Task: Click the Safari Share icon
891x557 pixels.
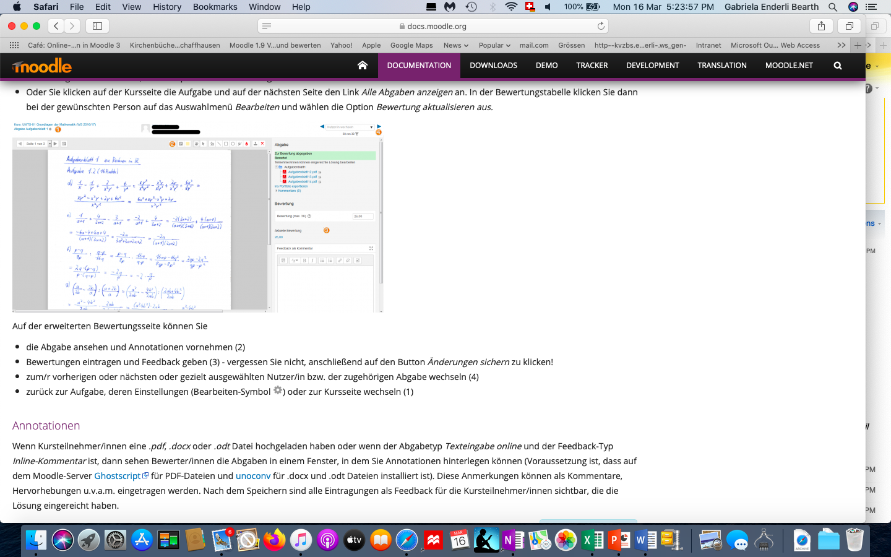Action: tap(821, 26)
